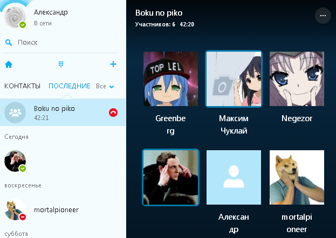Click the 42:21 call timer in list
The height and width of the screenshot is (238, 336).
pyautogui.click(x=42, y=118)
